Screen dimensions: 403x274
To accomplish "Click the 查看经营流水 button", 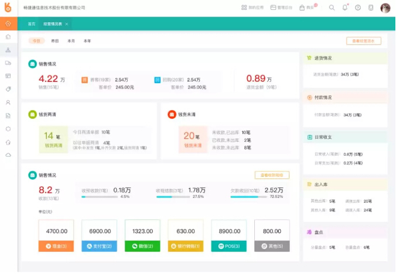I will tap(363, 41).
